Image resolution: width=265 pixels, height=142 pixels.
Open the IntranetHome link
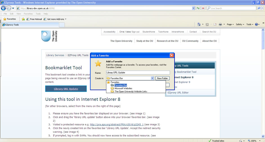pyautogui.click(x=178, y=32)
